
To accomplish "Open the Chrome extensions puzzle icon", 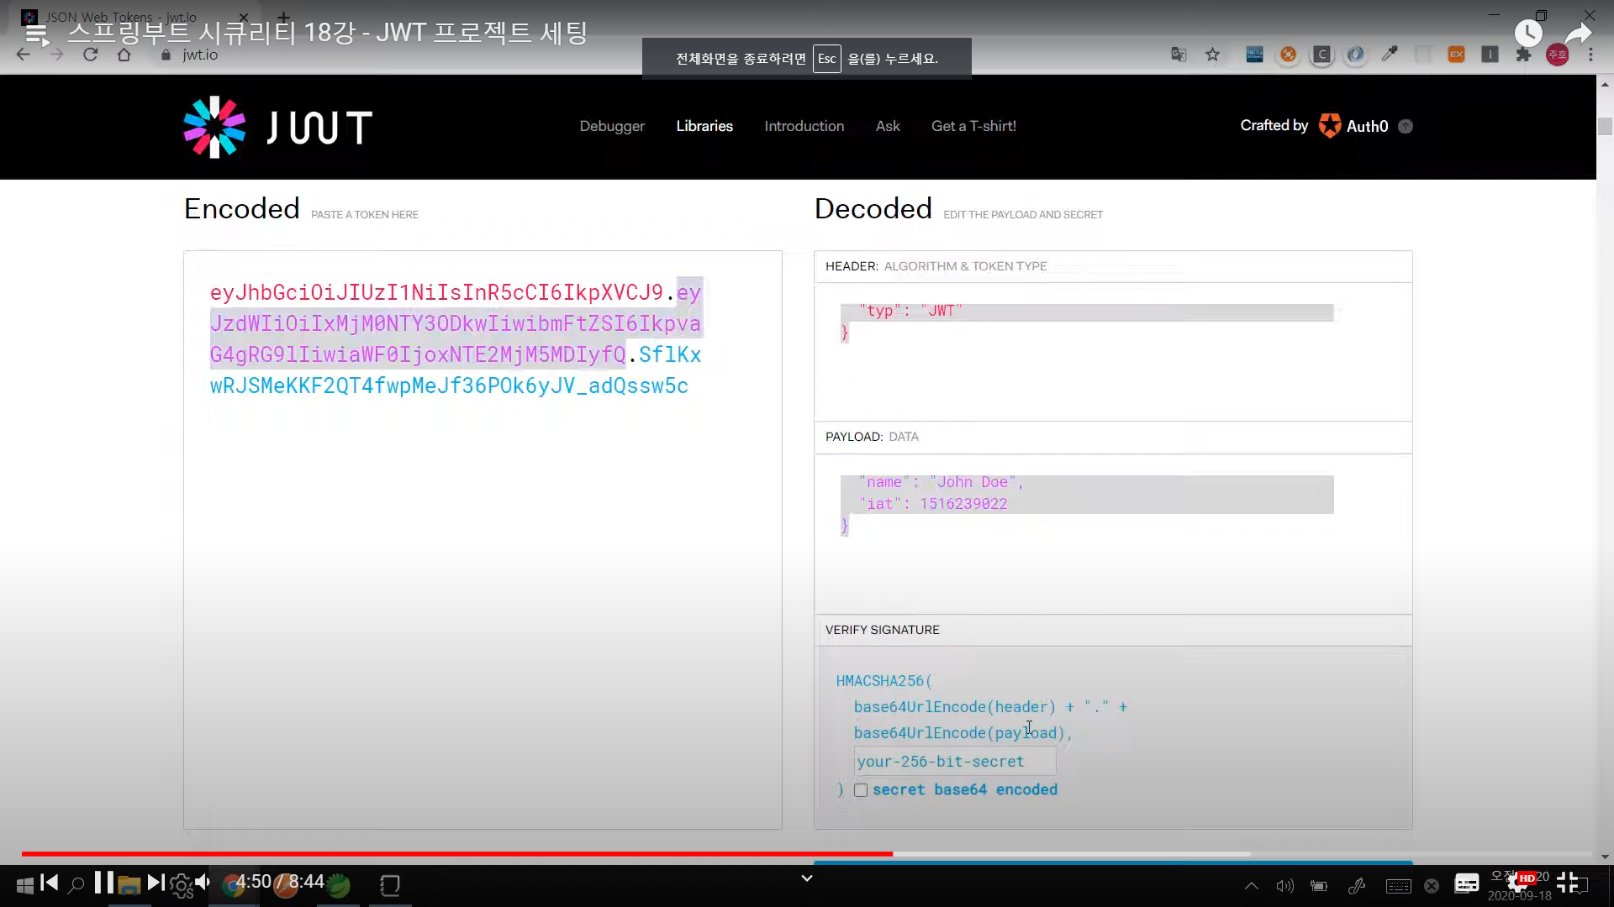I will tap(1523, 55).
